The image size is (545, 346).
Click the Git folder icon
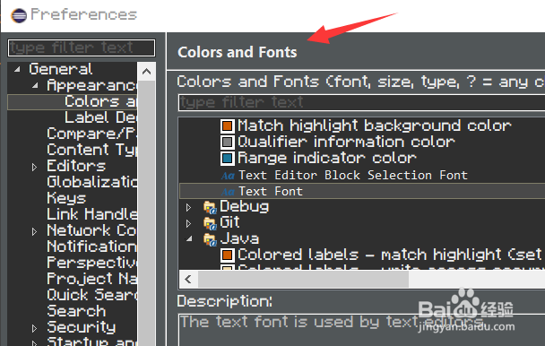click(210, 223)
